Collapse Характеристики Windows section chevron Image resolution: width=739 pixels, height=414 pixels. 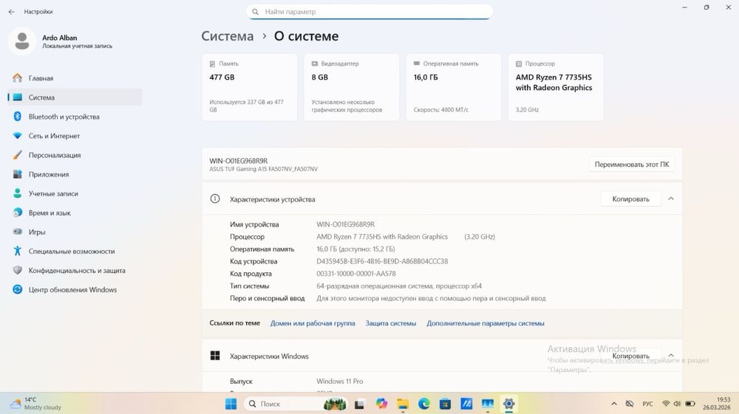671,356
